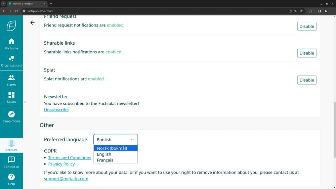Open the Terms and Conditions link
The height and width of the screenshot is (189, 336).
point(70,158)
